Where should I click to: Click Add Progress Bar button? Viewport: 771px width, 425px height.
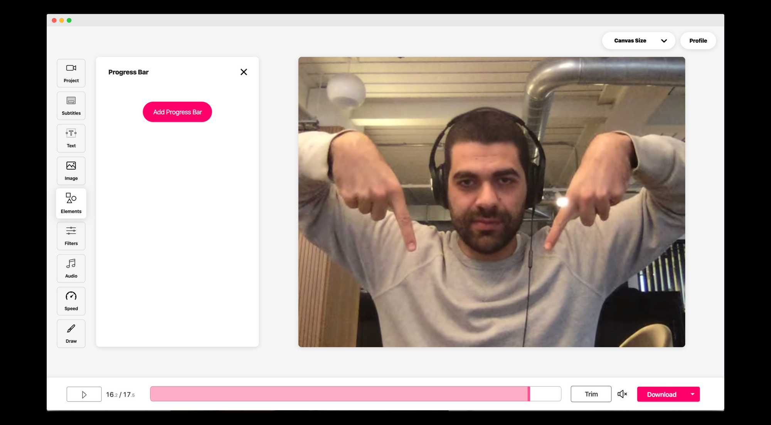pyautogui.click(x=177, y=112)
